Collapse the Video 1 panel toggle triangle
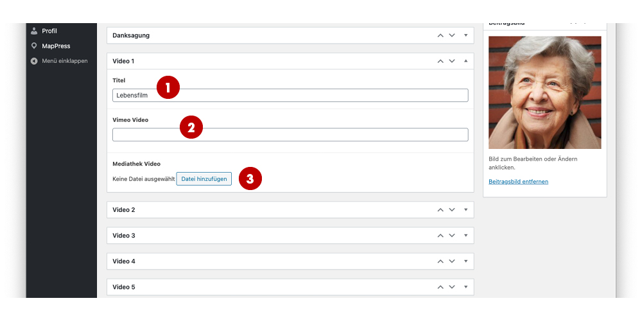The height and width of the screenshot is (321, 642). [465, 61]
